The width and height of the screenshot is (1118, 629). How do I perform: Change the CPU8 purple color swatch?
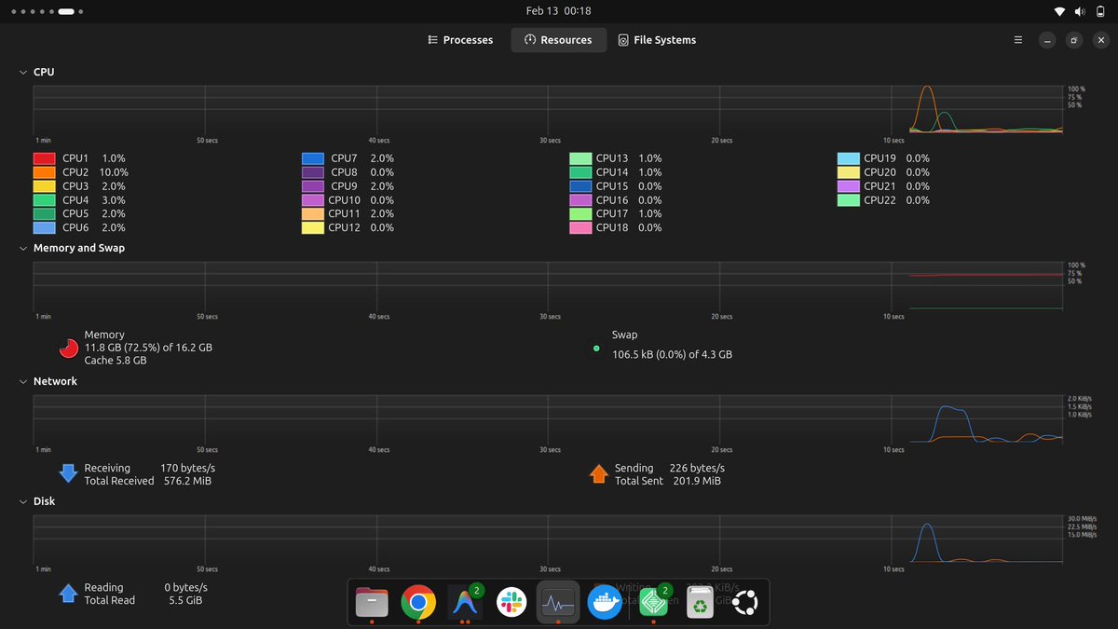click(x=312, y=172)
